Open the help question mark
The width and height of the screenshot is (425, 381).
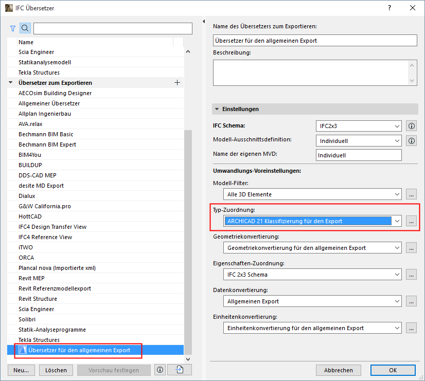tap(389, 8)
